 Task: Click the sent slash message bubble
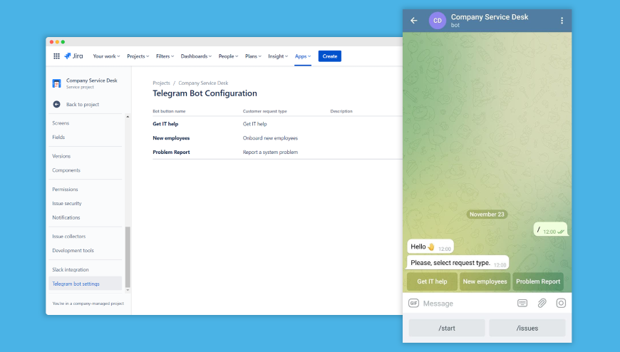pyautogui.click(x=550, y=229)
